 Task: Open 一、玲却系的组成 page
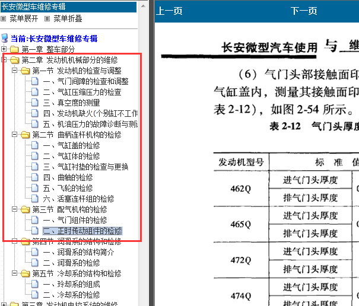(x=71, y=284)
